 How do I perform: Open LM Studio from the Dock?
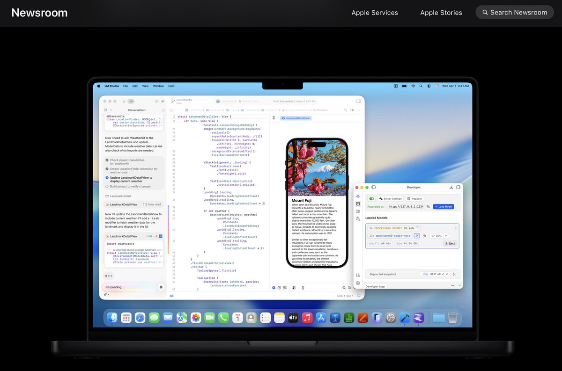419,318
